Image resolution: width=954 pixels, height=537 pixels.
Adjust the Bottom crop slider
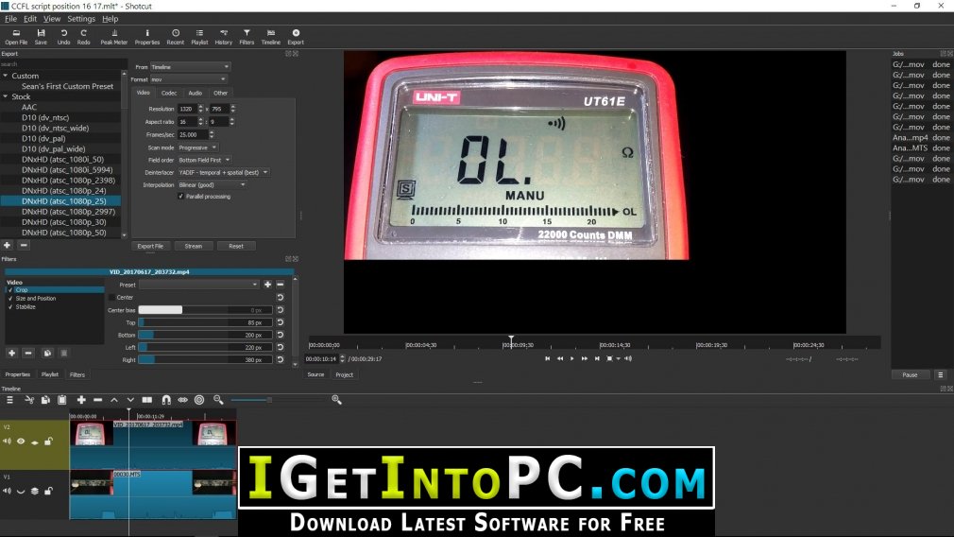[204, 335]
